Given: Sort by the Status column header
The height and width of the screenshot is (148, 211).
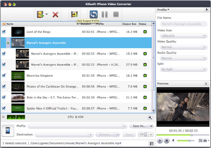Looking at the screenshot, I should tap(145, 24).
